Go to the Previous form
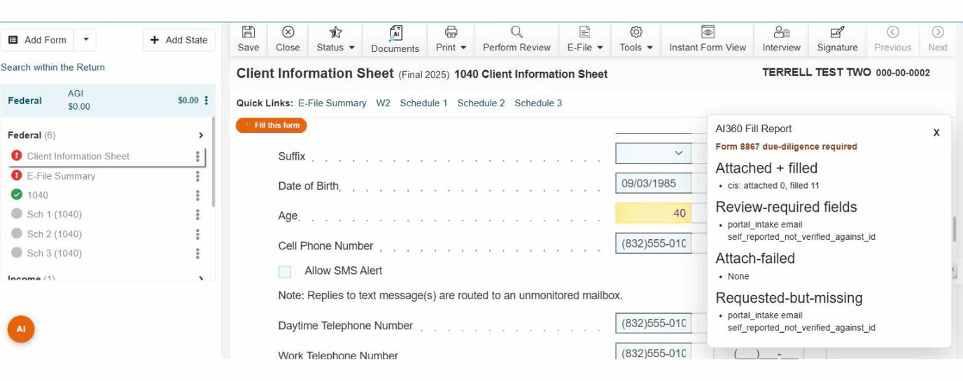 pyautogui.click(x=892, y=39)
